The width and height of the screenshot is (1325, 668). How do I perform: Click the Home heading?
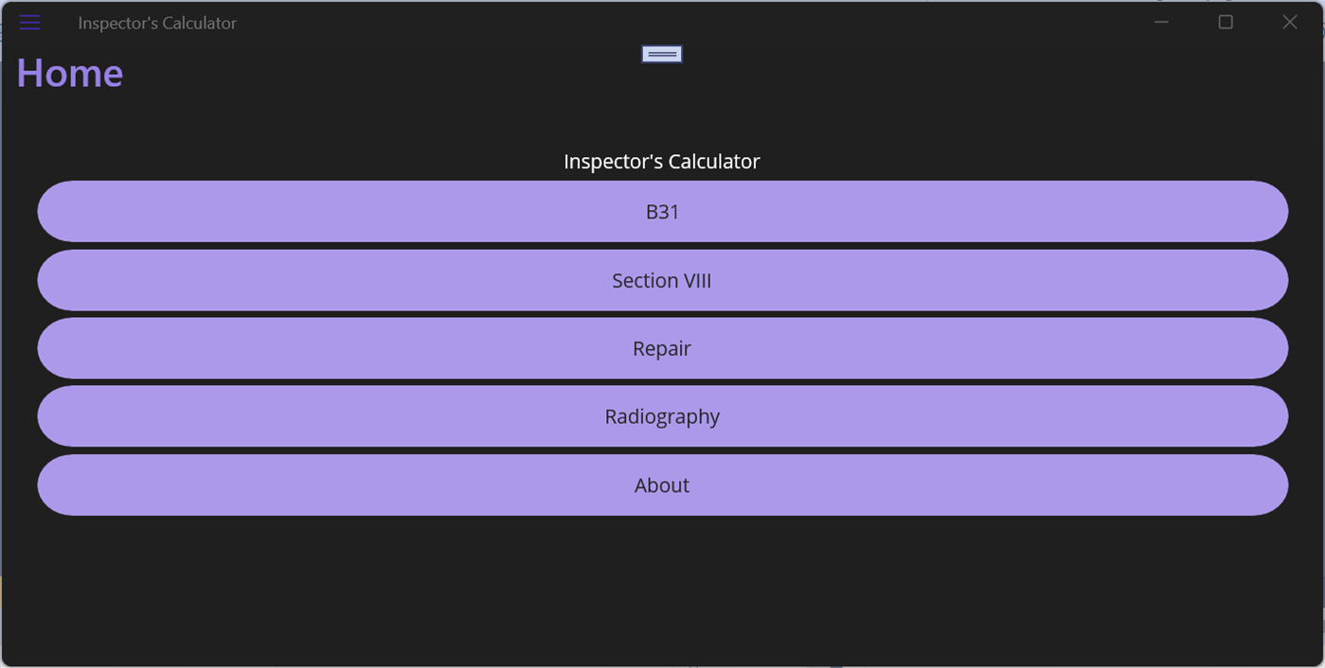[68, 72]
